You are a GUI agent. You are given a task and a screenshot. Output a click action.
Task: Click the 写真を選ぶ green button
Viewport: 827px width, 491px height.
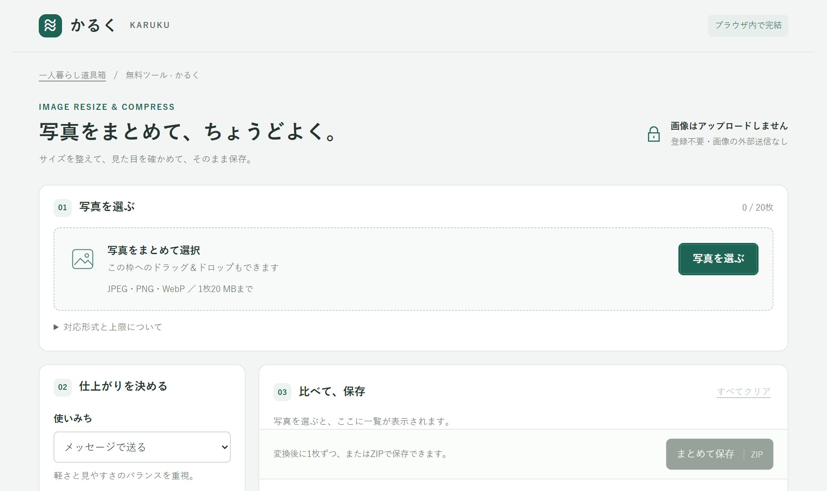click(718, 259)
